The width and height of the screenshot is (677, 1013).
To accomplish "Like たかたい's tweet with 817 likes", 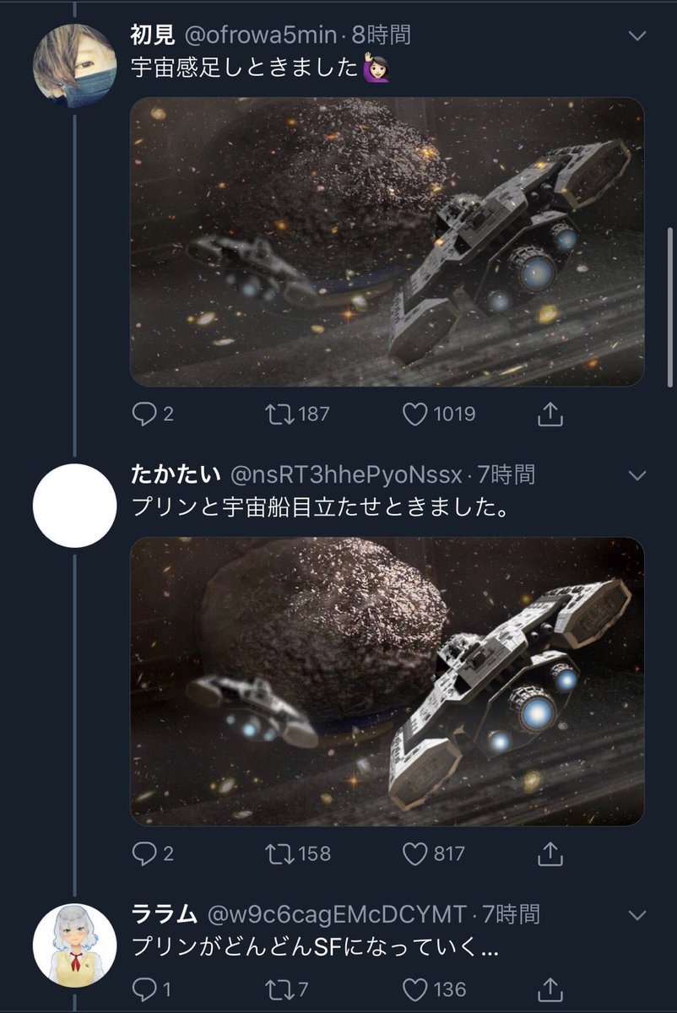I will point(413,853).
